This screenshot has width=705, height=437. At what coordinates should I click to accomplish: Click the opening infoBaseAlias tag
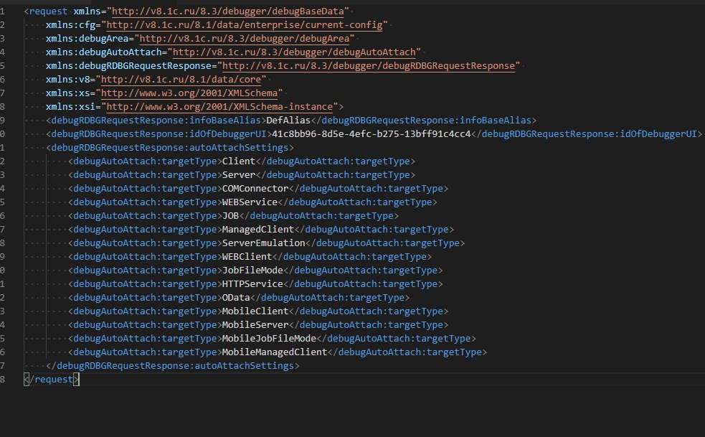point(156,120)
